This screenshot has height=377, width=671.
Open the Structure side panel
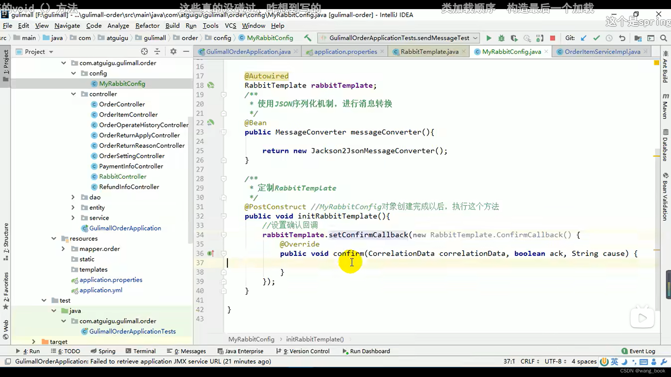click(x=6, y=242)
